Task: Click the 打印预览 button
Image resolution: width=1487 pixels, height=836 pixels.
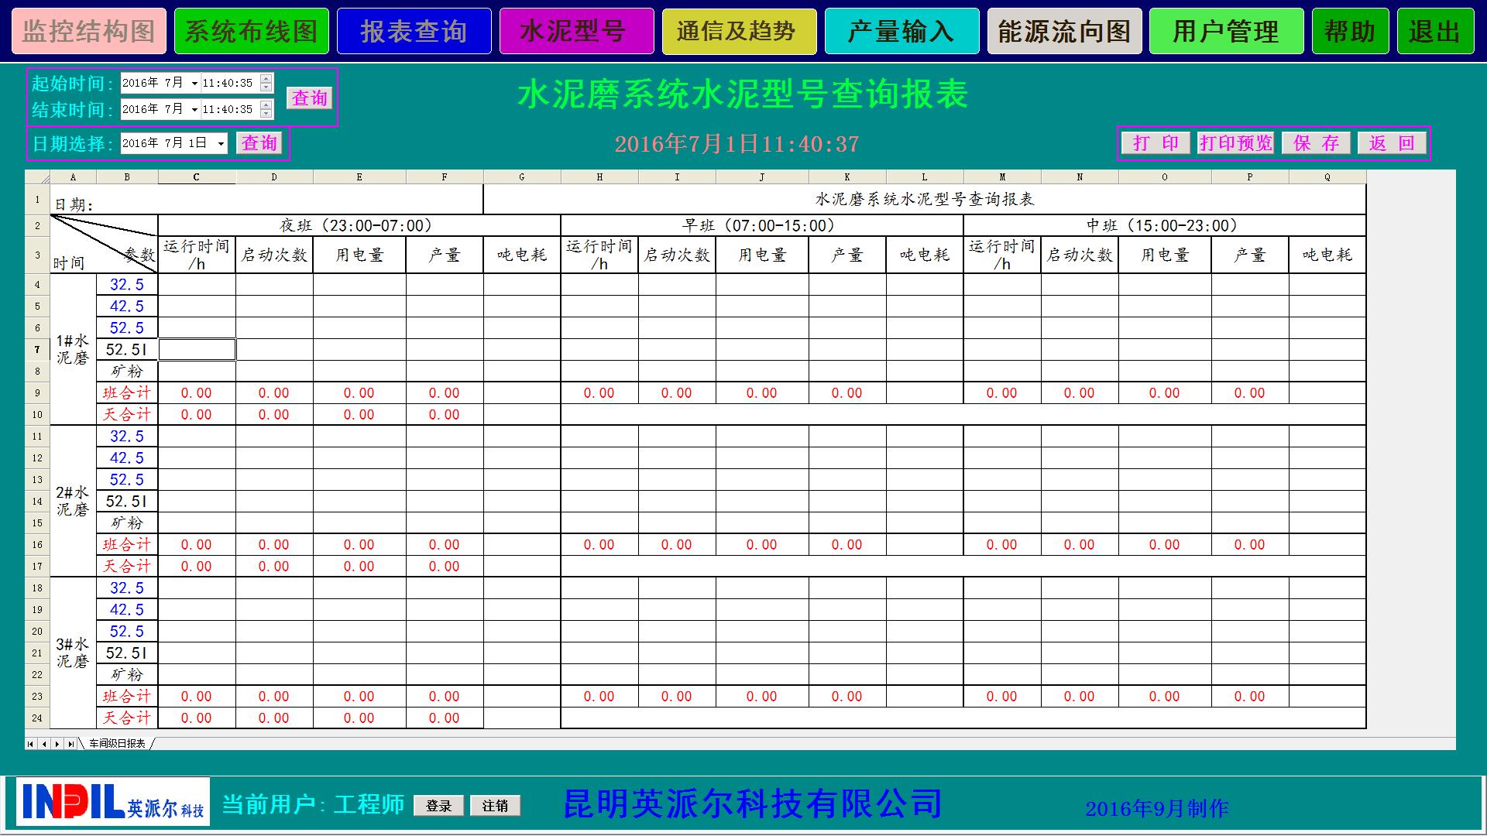Action: [1235, 143]
